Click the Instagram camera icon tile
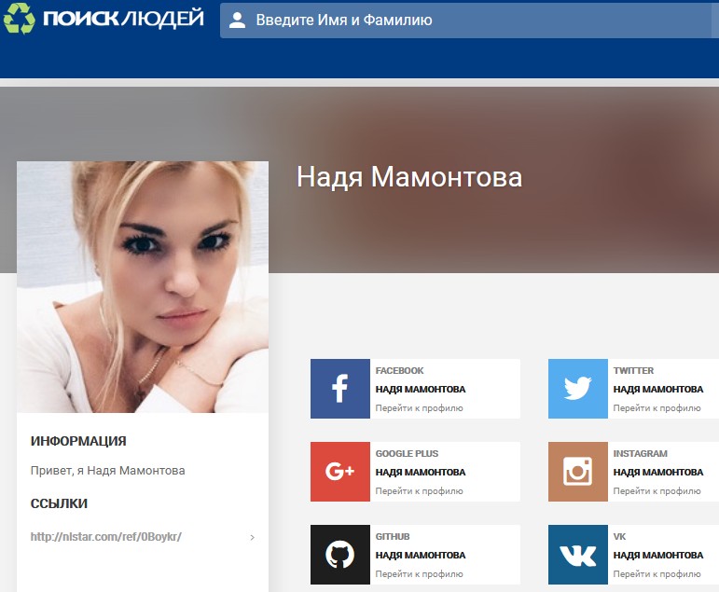Viewport: 719px width, 592px height. point(578,472)
